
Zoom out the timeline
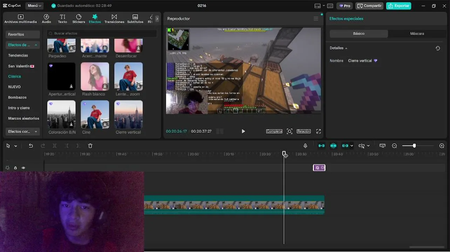point(394,146)
